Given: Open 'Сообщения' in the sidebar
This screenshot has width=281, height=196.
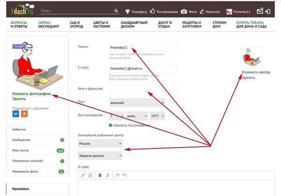Looking at the screenshot, I should click(x=22, y=140).
